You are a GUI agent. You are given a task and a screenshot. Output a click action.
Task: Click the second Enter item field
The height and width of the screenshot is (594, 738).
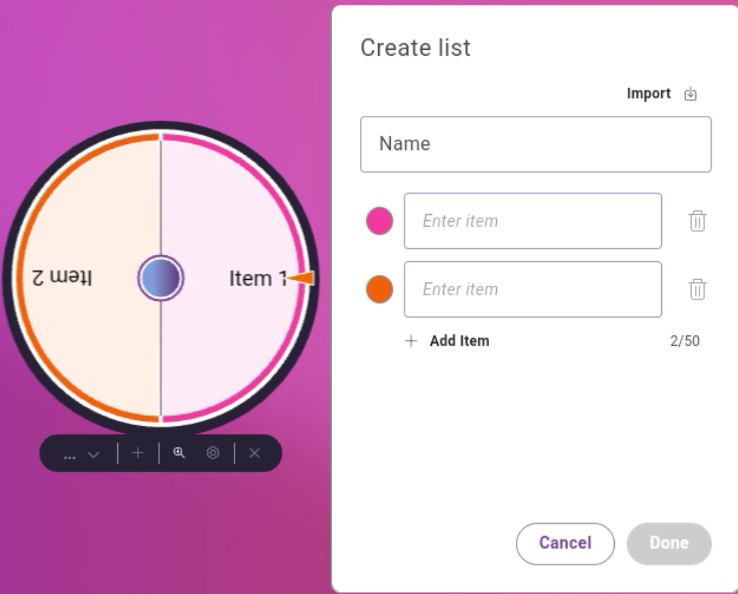pyautogui.click(x=533, y=289)
